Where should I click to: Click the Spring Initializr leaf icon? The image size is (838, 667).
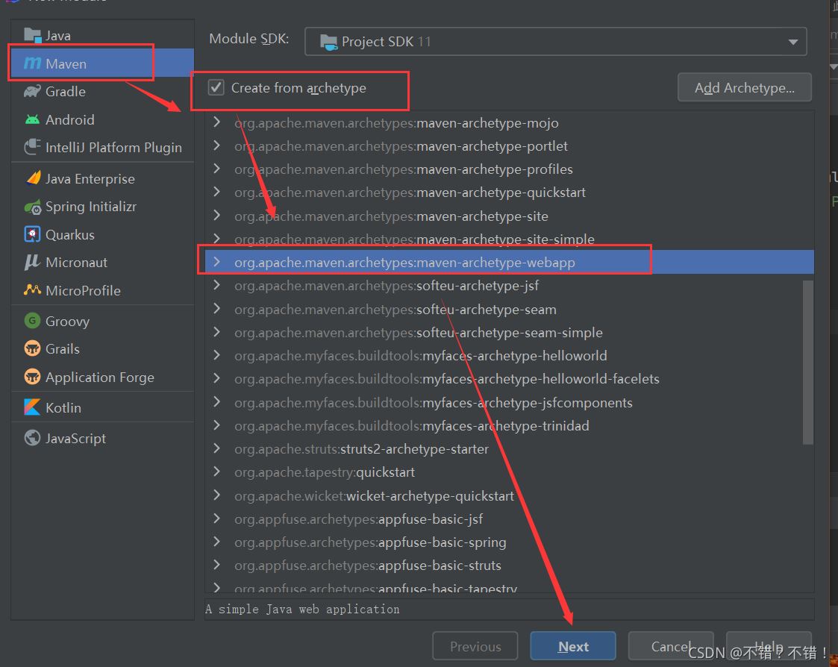tap(33, 207)
